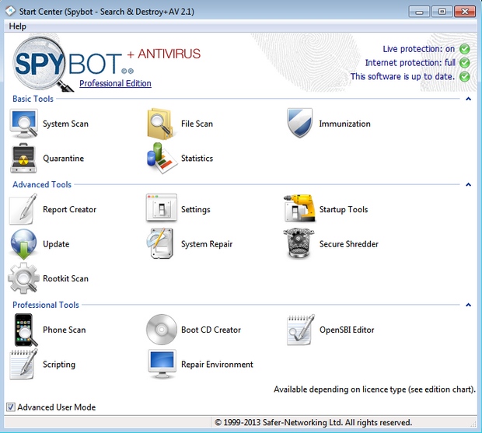Open Secure Shredder trash icon

299,243
